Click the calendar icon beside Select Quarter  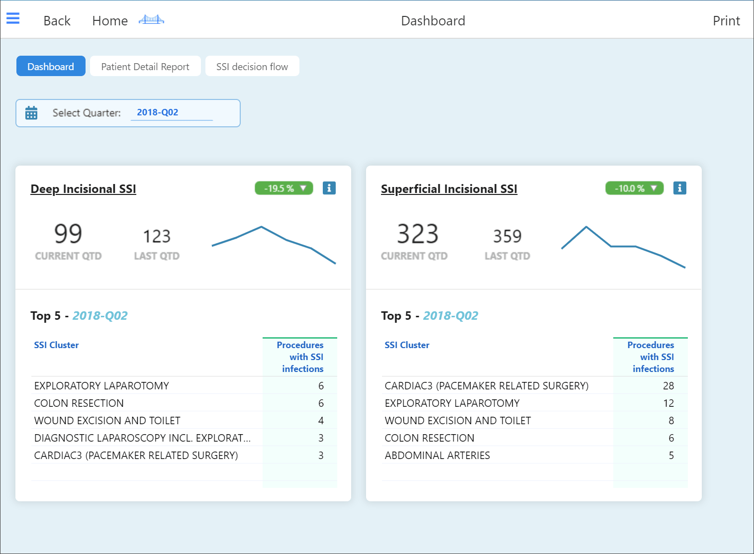31,113
